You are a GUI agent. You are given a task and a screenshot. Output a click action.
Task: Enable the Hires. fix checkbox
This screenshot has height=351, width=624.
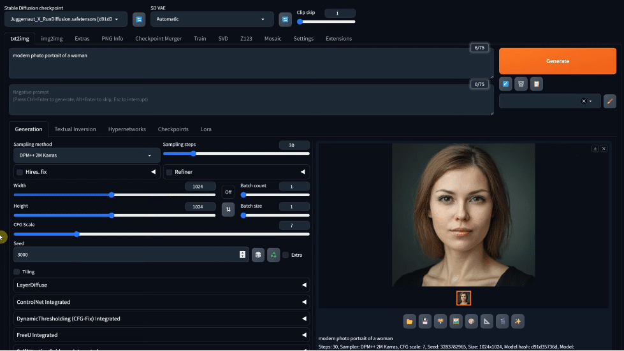point(20,172)
